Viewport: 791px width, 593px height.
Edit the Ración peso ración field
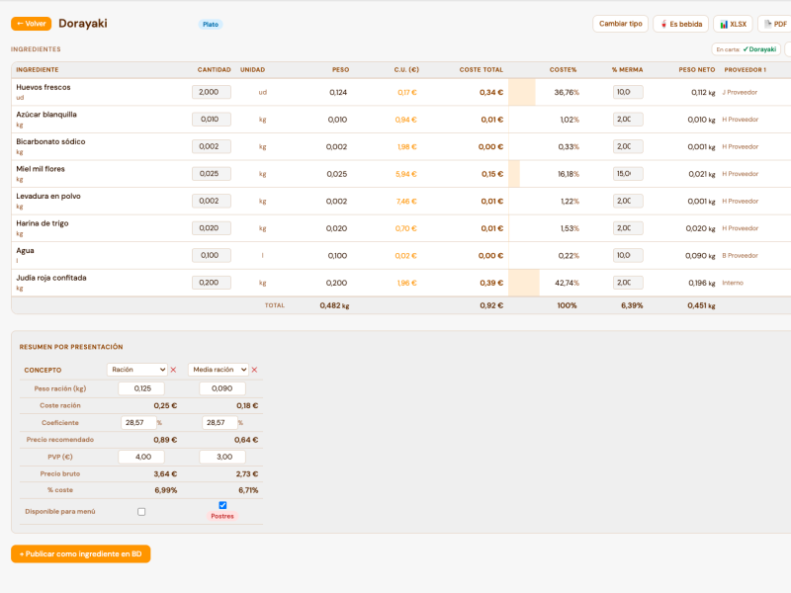tap(141, 388)
